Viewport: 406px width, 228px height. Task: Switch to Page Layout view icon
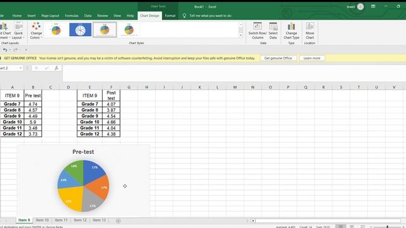[x=351, y=227]
